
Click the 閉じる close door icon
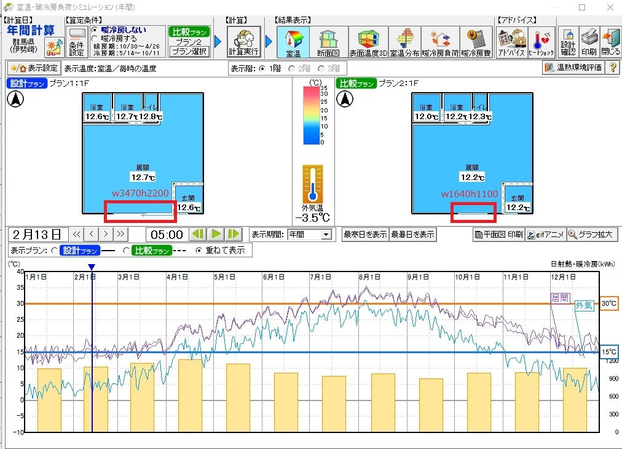coord(610,42)
